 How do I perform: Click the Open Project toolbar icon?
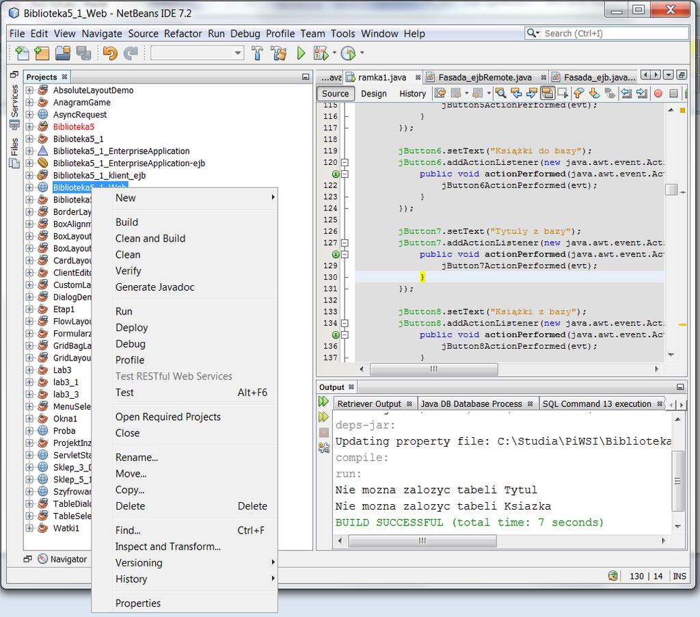point(62,53)
